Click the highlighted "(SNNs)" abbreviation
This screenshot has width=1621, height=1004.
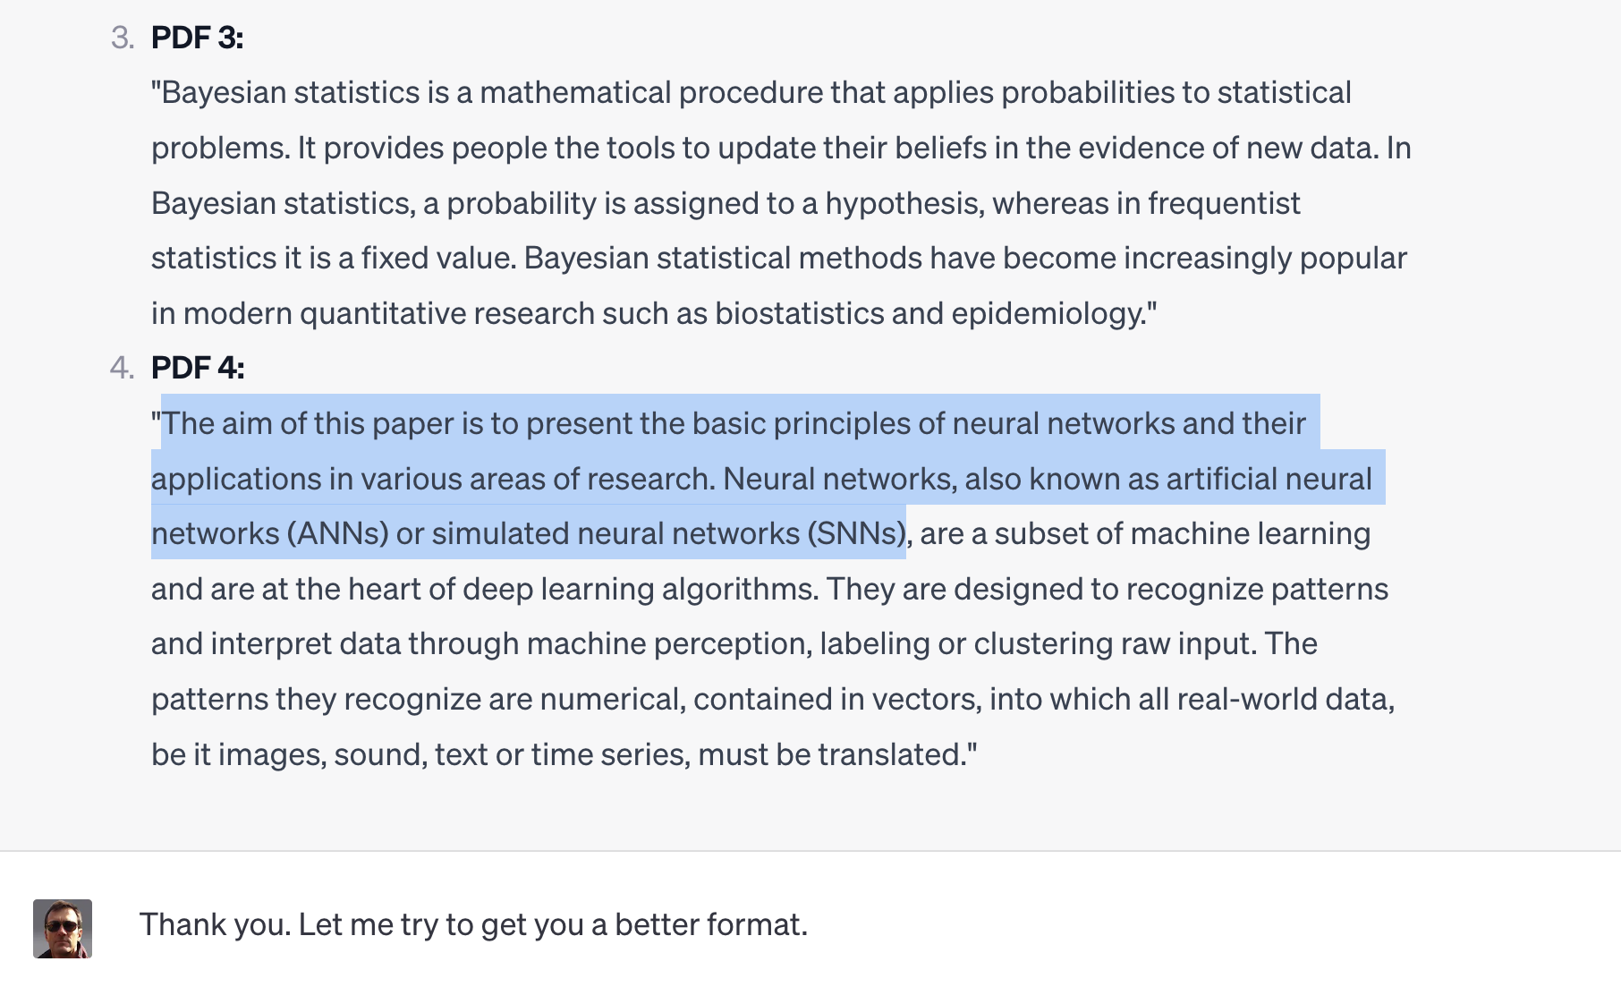pyautogui.click(x=857, y=533)
